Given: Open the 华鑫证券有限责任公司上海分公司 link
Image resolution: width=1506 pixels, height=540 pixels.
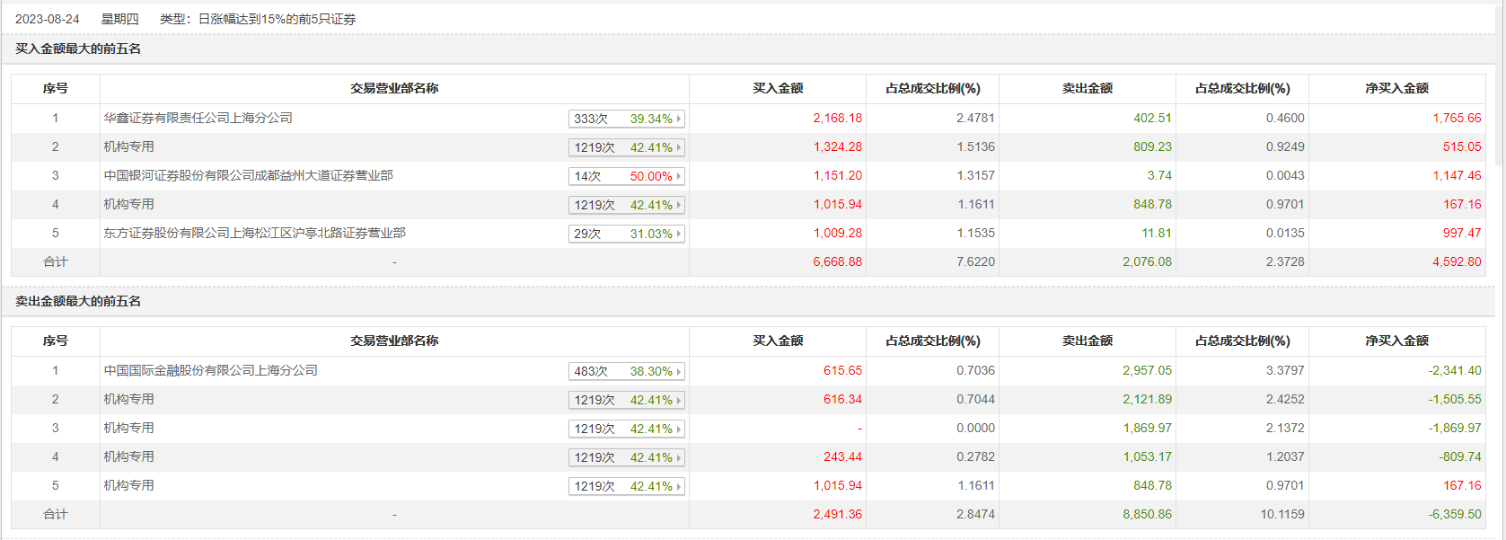Looking at the screenshot, I should point(198,118).
